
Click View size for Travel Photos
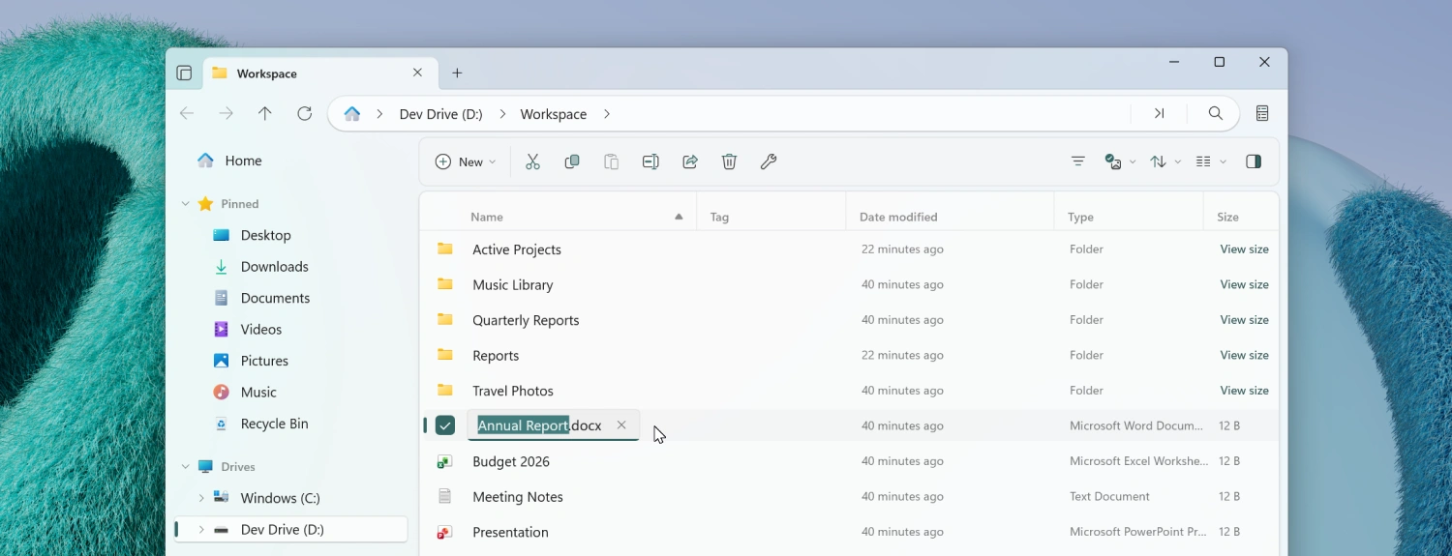(1244, 391)
